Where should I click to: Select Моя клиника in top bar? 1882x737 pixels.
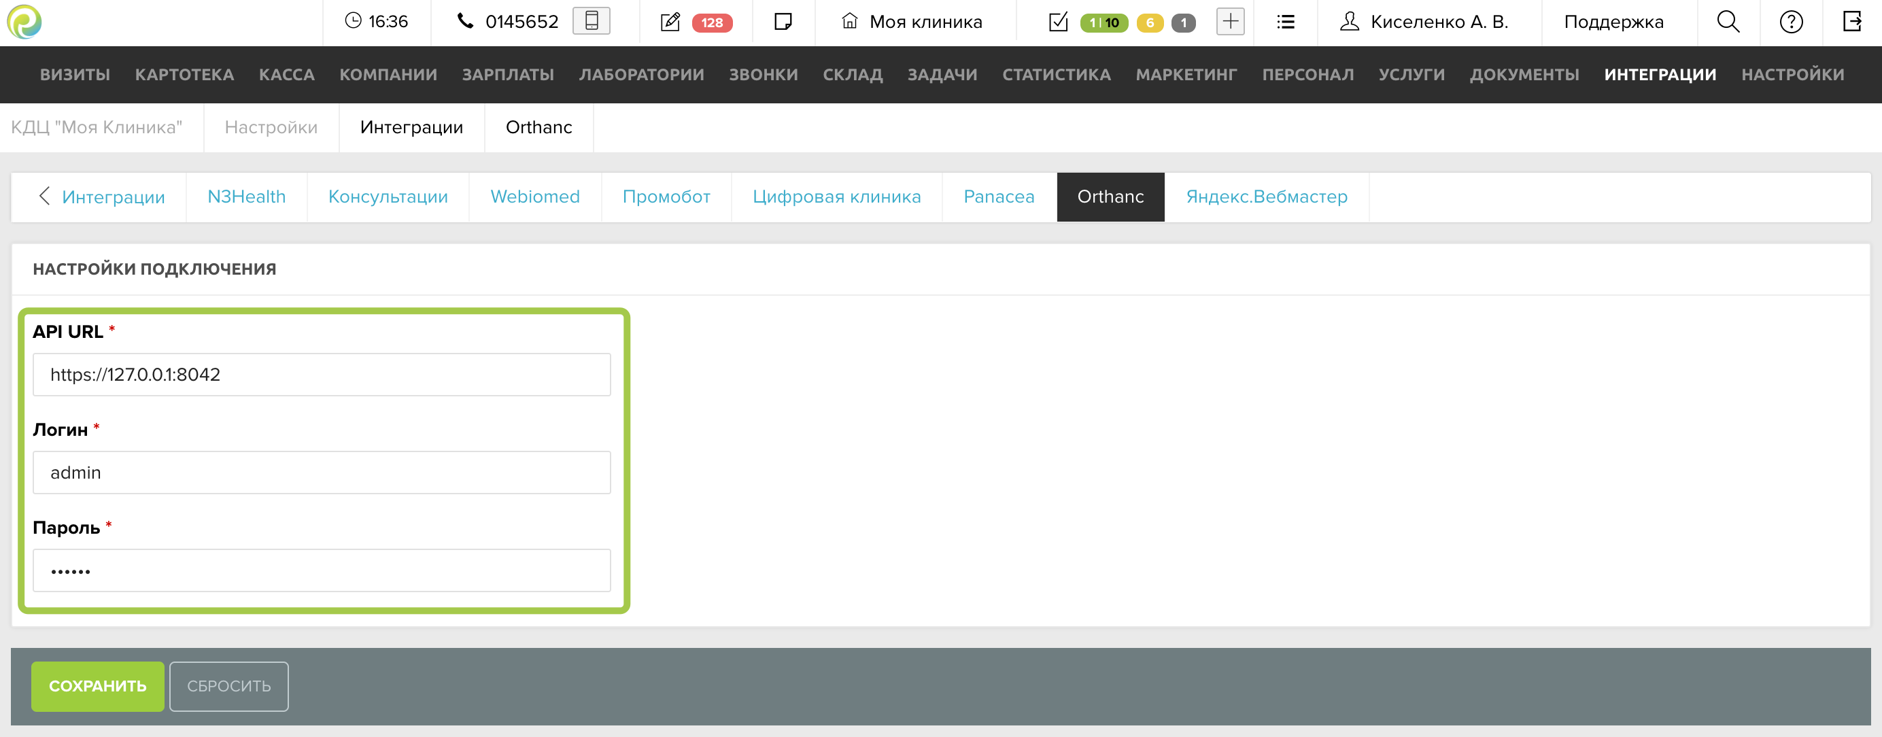(925, 22)
